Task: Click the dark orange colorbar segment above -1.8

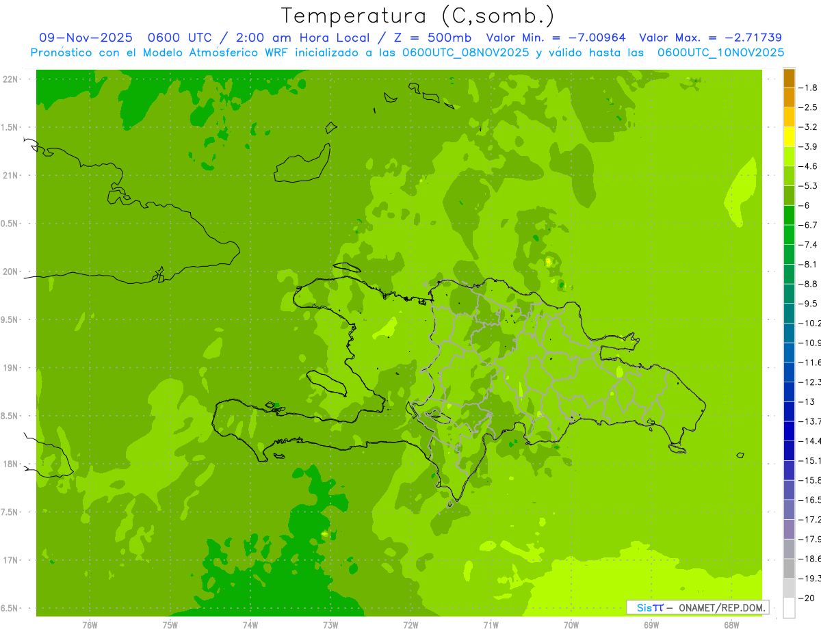Action: click(x=789, y=78)
